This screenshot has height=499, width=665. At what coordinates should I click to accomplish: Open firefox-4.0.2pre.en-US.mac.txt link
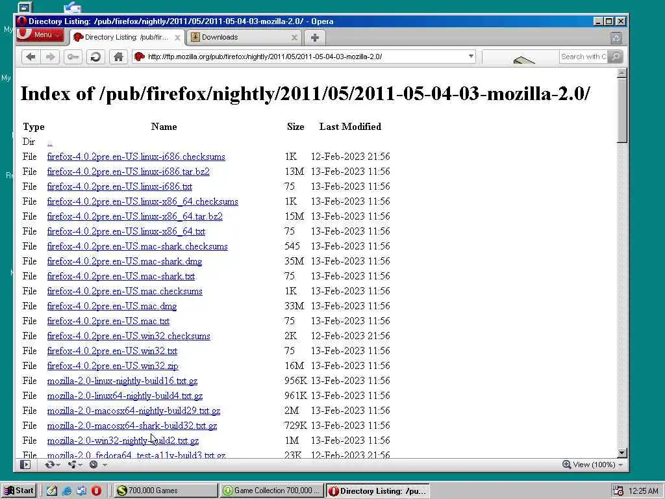click(x=108, y=321)
